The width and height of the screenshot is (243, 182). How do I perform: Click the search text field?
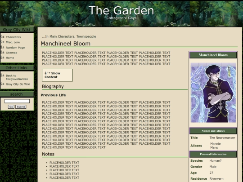click(x=17, y=101)
